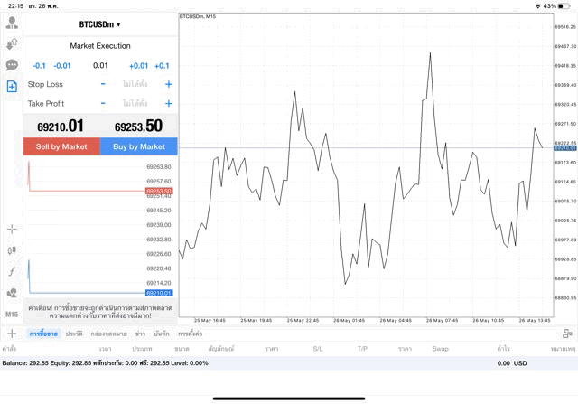Click the หมายเหตุ column header

click(x=564, y=349)
